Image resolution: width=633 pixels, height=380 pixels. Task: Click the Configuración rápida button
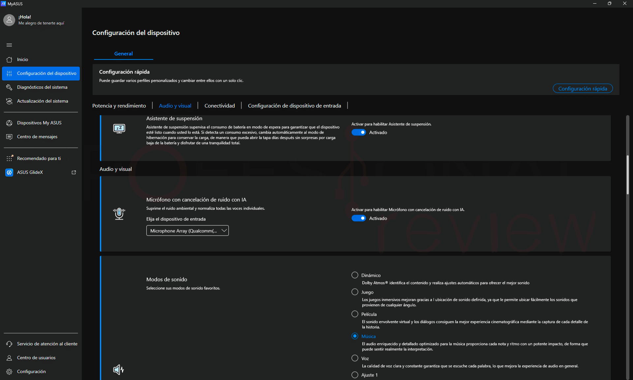click(x=583, y=88)
